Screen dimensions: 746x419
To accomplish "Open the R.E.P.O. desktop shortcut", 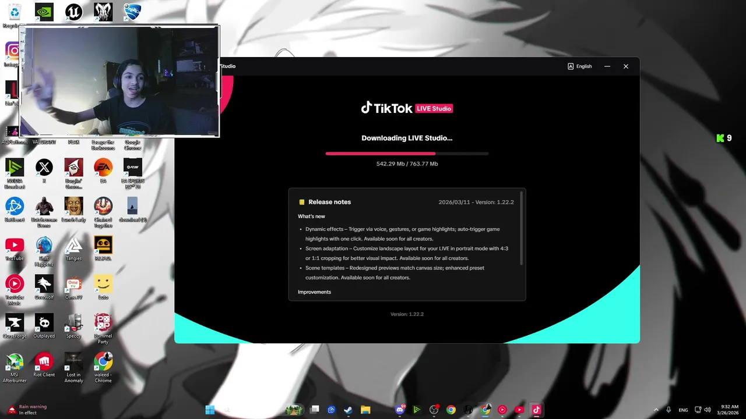I will 103,248.
